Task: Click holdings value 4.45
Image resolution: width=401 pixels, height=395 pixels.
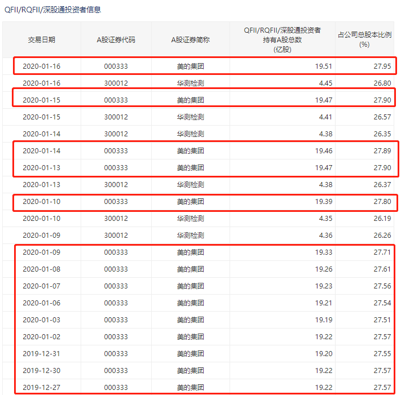Action: click(x=325, y=83)
